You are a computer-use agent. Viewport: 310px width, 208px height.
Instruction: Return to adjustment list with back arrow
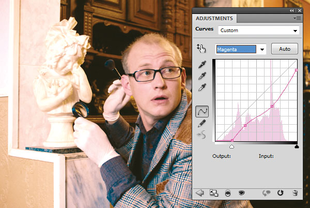pos(199,193)
